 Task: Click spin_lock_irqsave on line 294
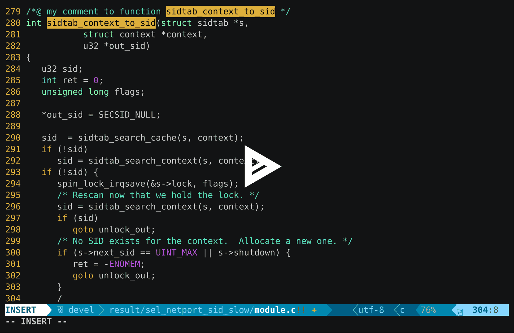click(101, 184)
